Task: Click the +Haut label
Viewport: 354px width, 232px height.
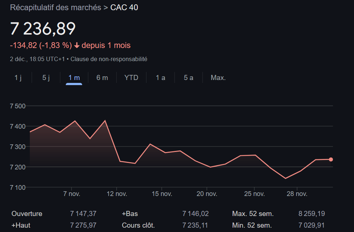Action: coord(21,225)
